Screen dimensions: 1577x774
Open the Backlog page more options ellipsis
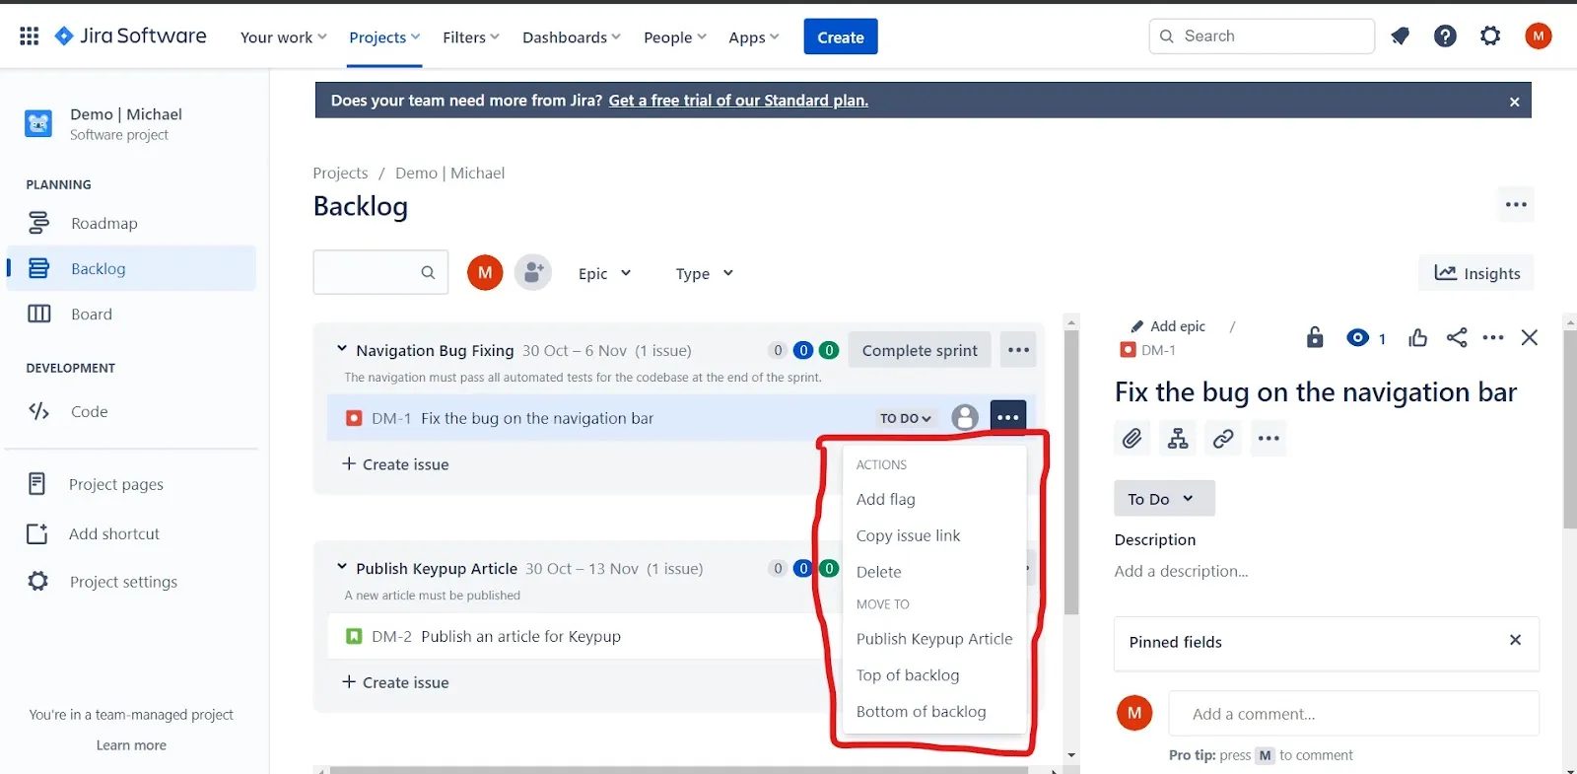click(1516, 204)
